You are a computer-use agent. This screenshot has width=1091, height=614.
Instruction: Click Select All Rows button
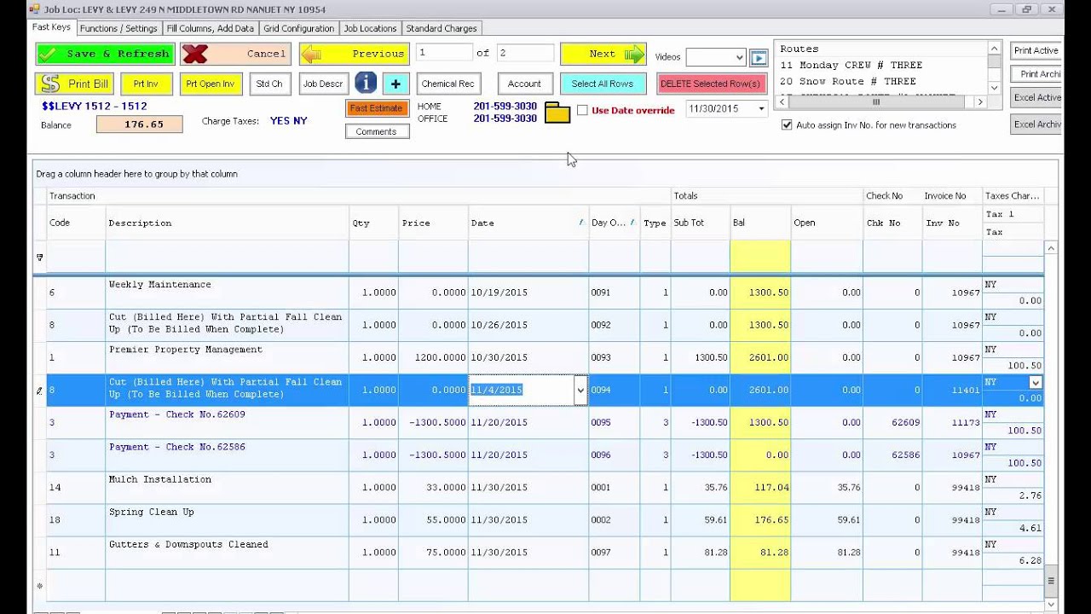(603, 84)
